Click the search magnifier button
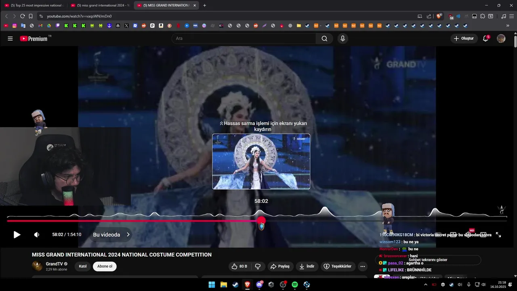This screenshot has width=517, height=291. point(324,38)
